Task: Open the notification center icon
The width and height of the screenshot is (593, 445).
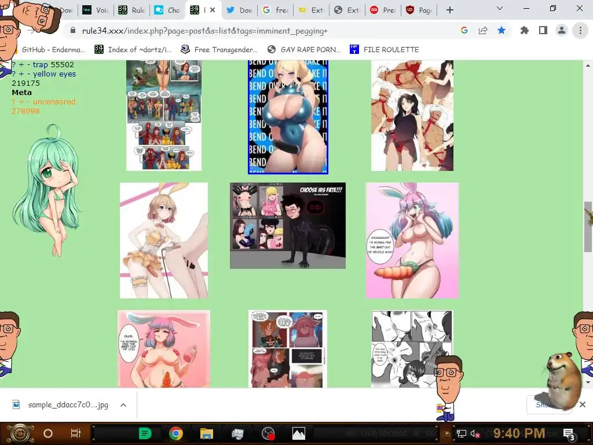Action: pyautogui.click(x=569, y=435)
